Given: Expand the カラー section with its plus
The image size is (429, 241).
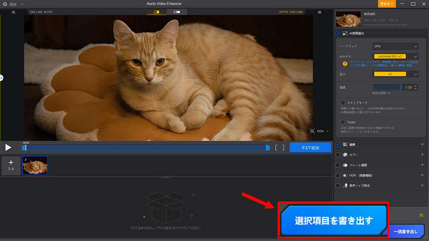Looking at the screenshot, I should point(422,155).
